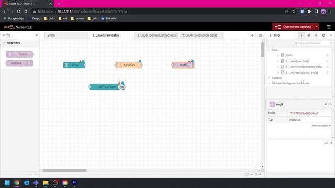The width and height of the screenshot is (335, 188).
Task: Show the info sidebar tab icon
Action: click(x=301, y=36)
